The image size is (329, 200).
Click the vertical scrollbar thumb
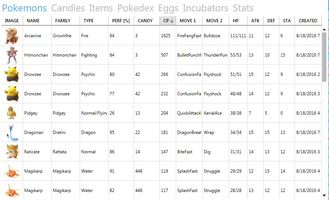point(324,57)
